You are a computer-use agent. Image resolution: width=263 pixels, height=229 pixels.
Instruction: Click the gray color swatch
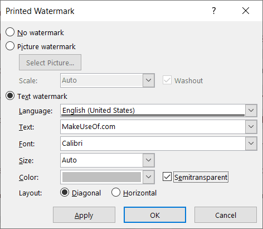pos(101,177)
